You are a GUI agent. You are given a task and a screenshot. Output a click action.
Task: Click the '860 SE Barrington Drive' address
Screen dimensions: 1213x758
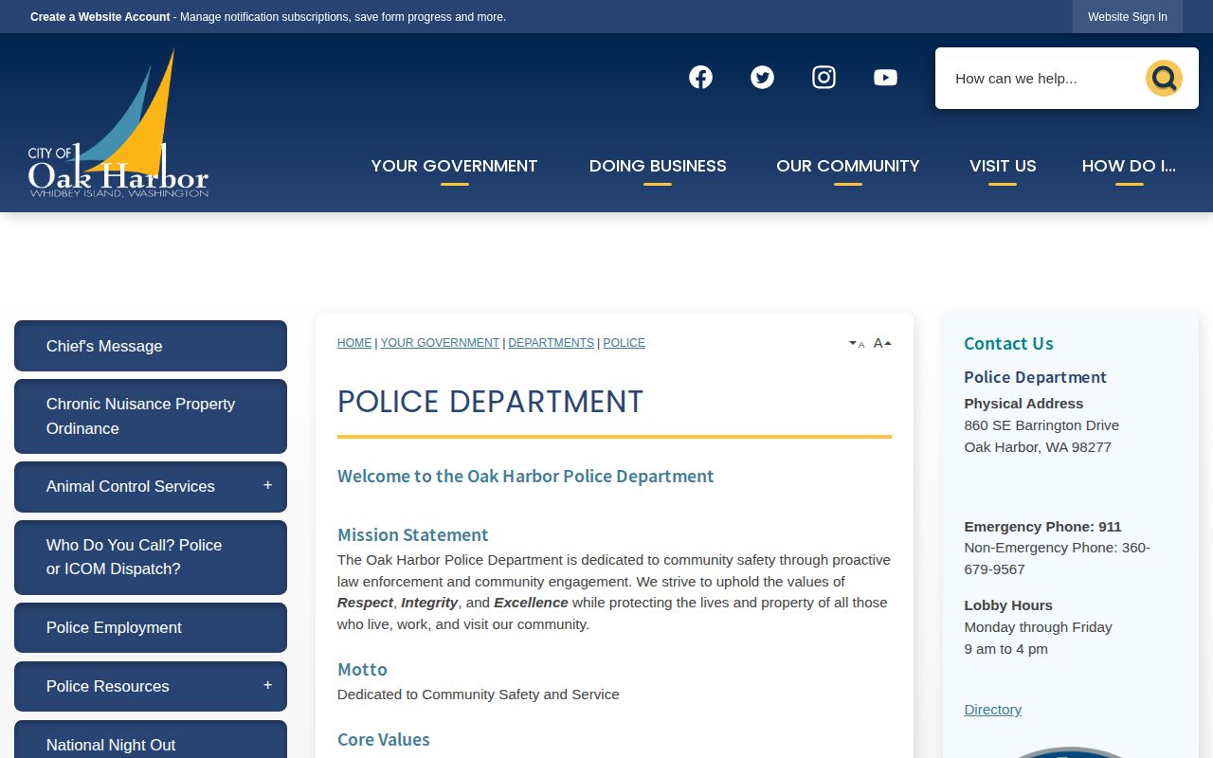[x=1041, y=425]
